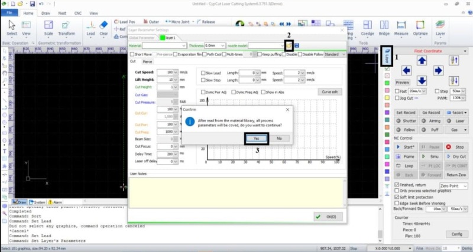Select the green layer color swatch
Viewport: 473px width, 252px height.
(387, 83)
